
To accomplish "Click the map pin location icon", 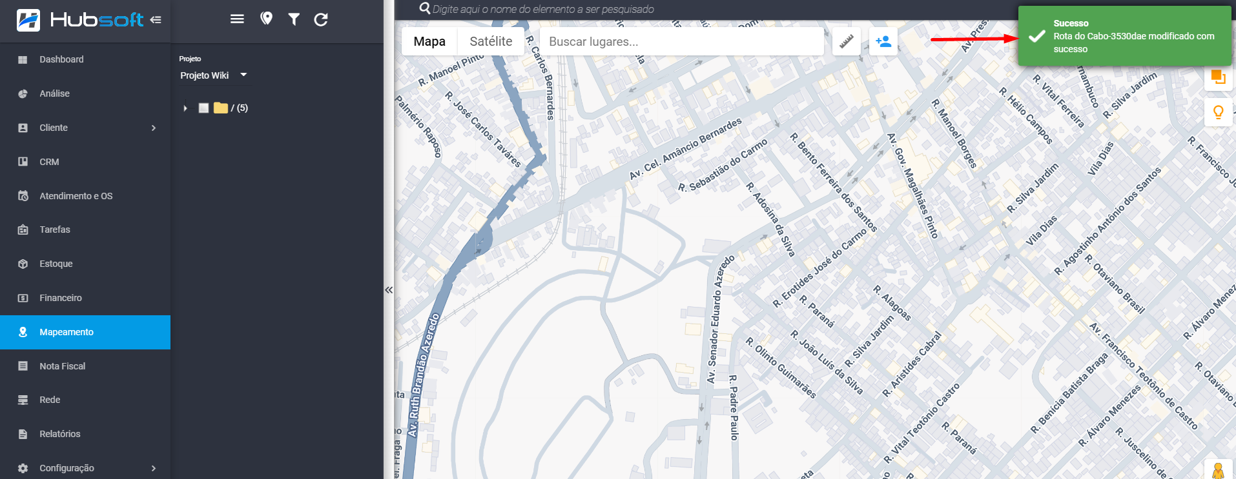I will coord(266,19).
